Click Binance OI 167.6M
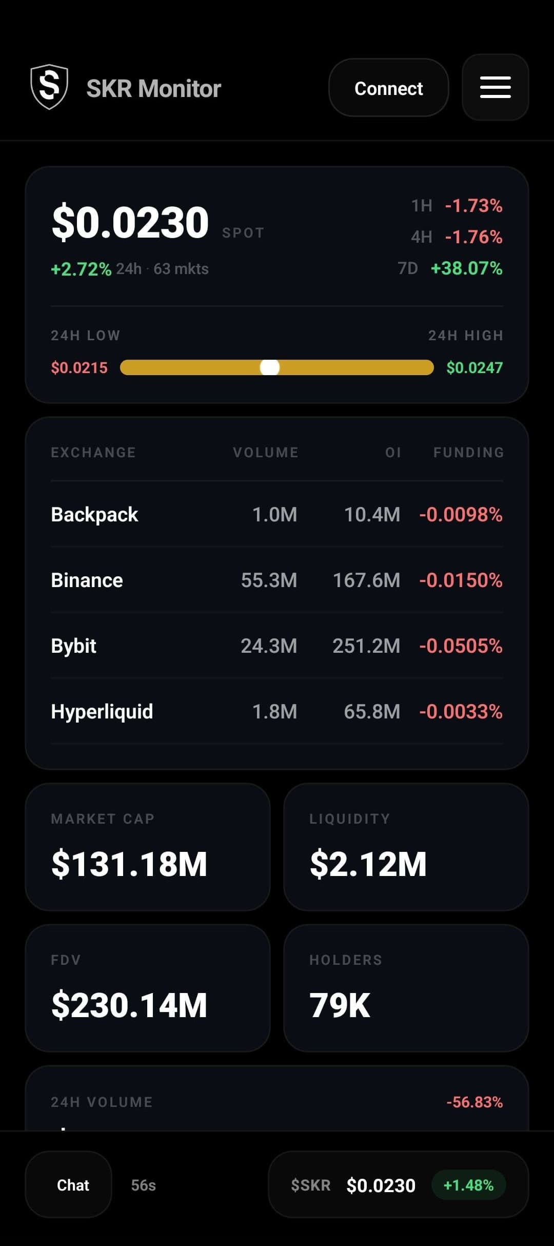This screenshot has height=1246, width=554. pos(367,580)
